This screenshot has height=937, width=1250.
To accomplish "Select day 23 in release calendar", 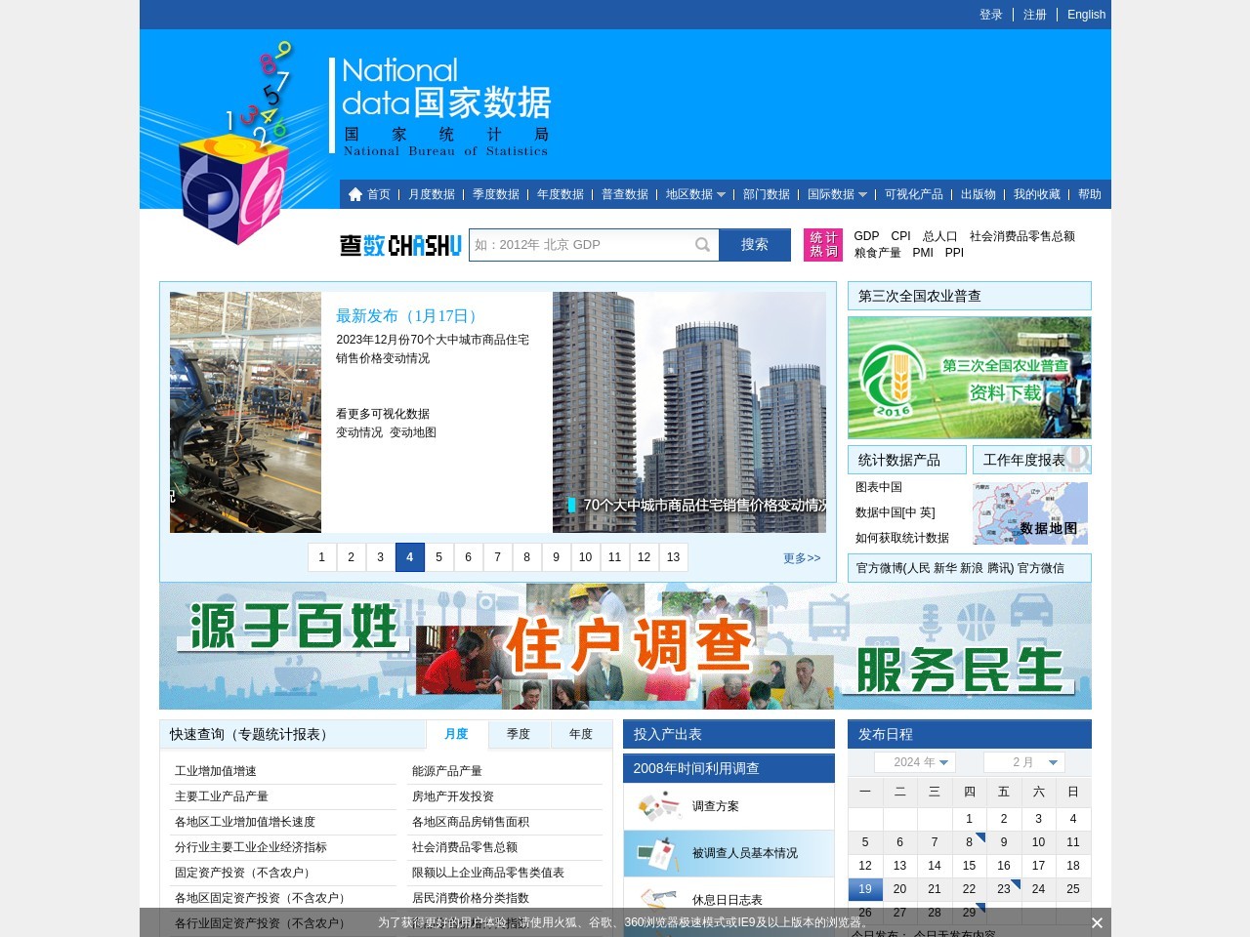I will tap(1004, 889).
